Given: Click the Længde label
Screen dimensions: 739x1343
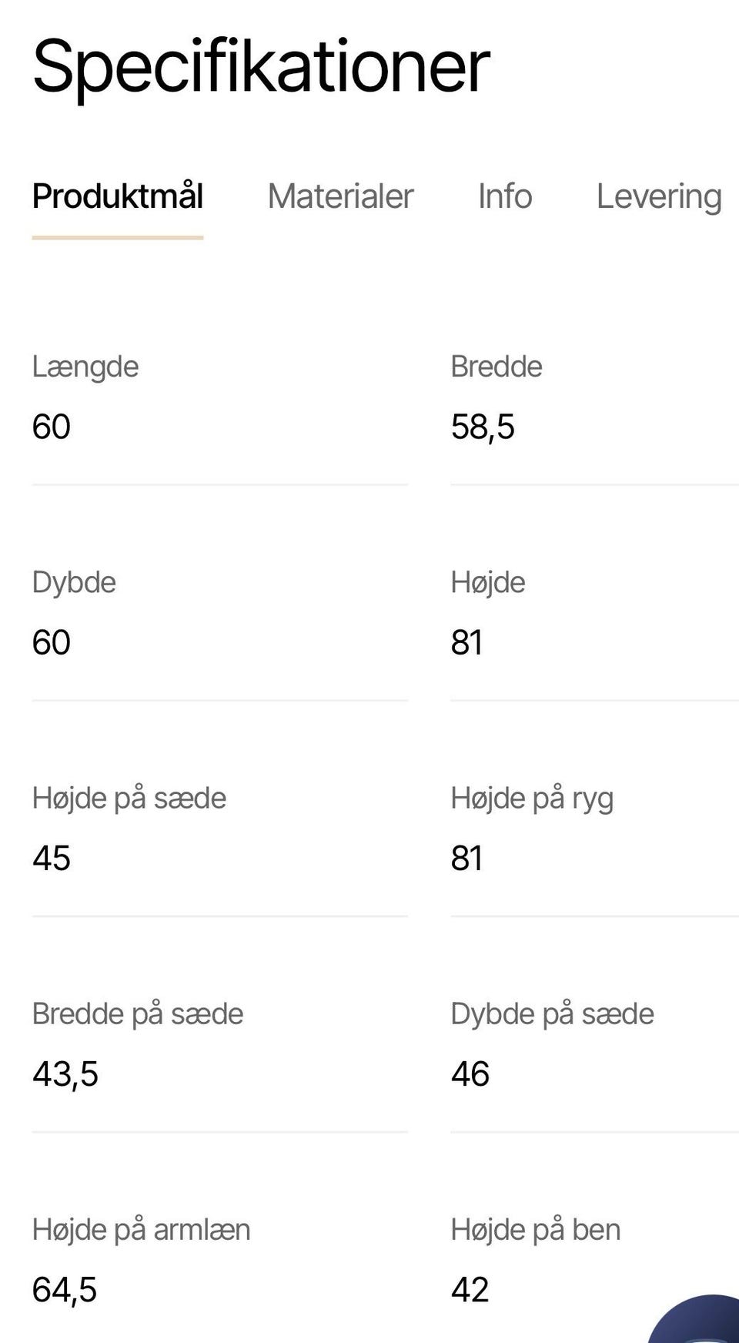Looking at the screenshot, I should [85, 367].
